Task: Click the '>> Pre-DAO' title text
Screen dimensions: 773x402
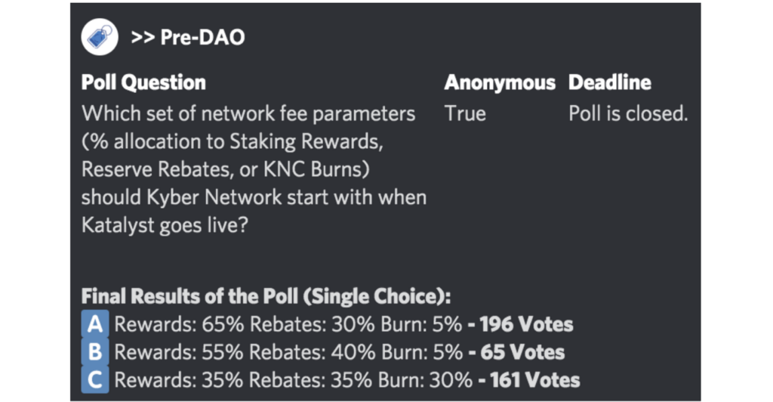Action: (188, 38)
